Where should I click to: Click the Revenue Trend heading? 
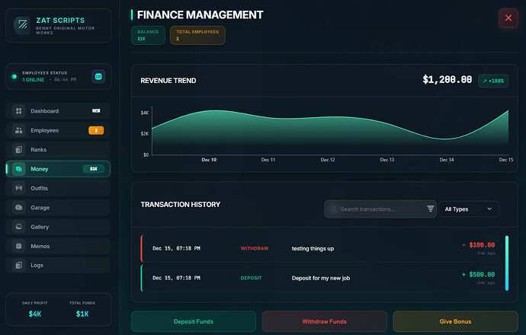pos(168,81)
